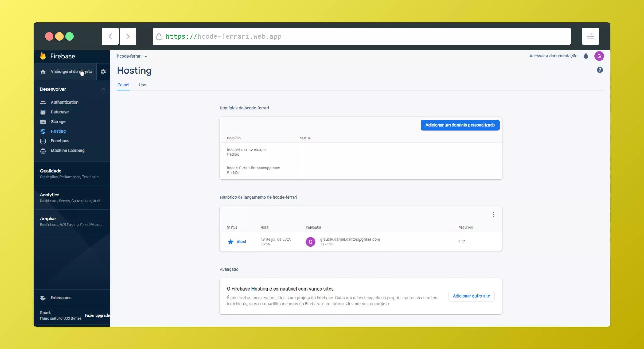Click the Machine Learning robot icon
This screenshot has height=349, width=644.
click(x=43, y=151)
